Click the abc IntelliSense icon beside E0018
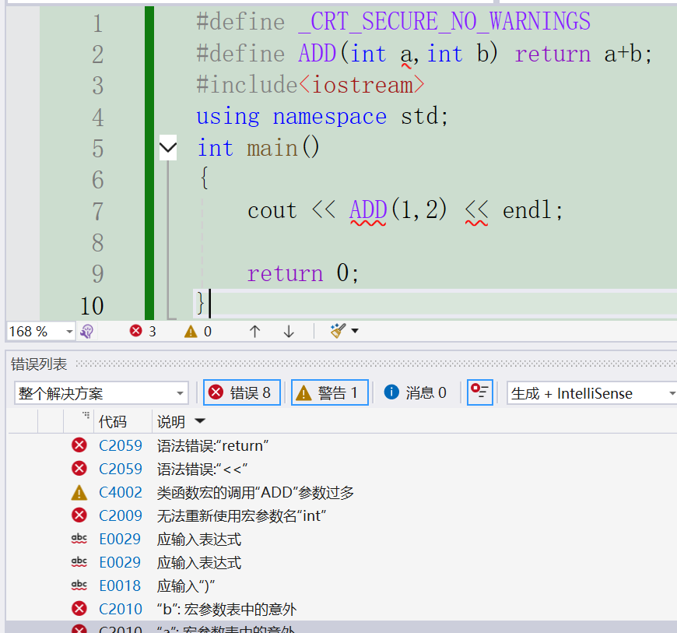Image resolution: width=677 pixels, height=633 pixels. (x=79, y=585)
